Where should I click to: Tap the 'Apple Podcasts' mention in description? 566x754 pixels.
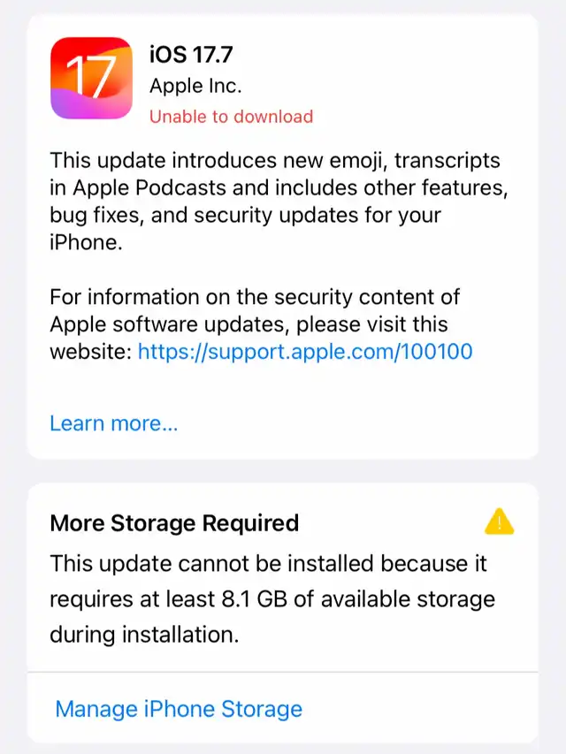click(x=149, y=187)
